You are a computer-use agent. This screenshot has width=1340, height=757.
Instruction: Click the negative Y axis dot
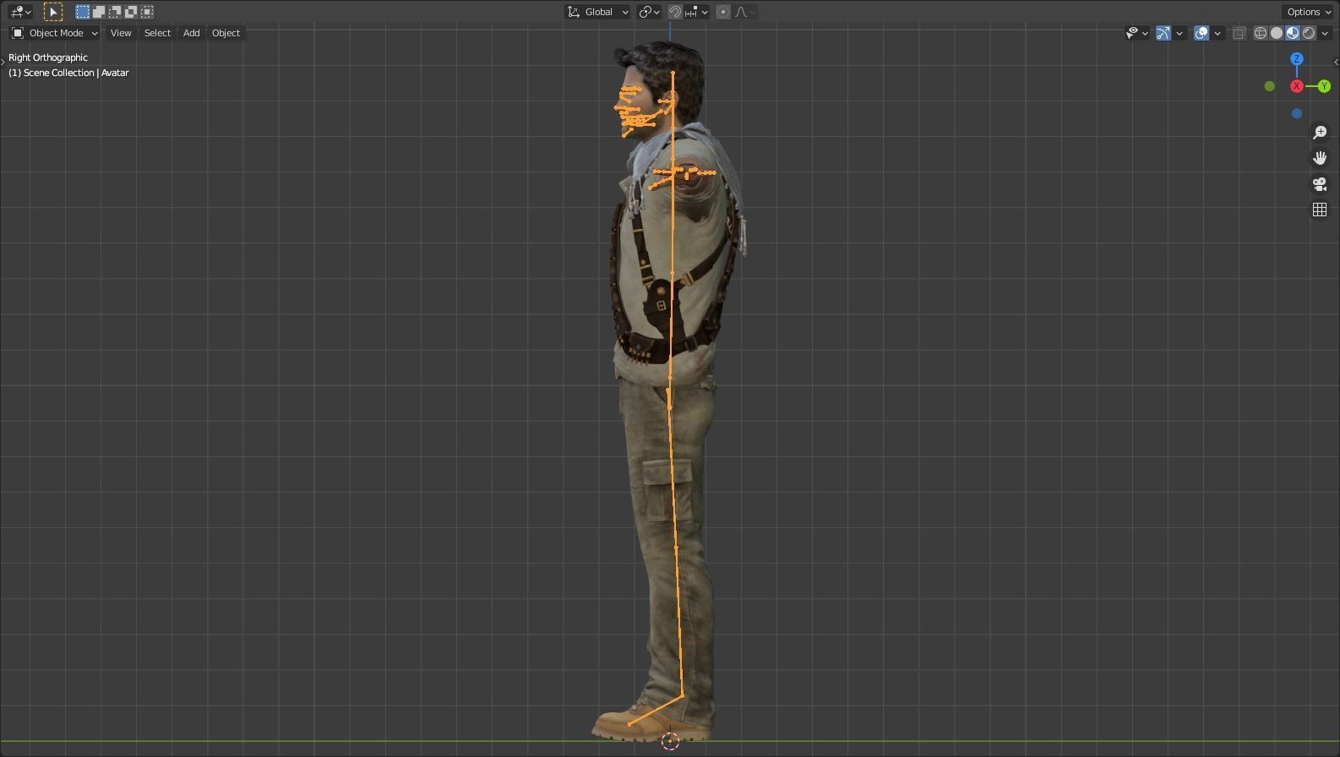click(x=1270, y=86)
